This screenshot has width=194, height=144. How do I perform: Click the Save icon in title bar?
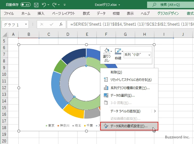tap(36, 5)
